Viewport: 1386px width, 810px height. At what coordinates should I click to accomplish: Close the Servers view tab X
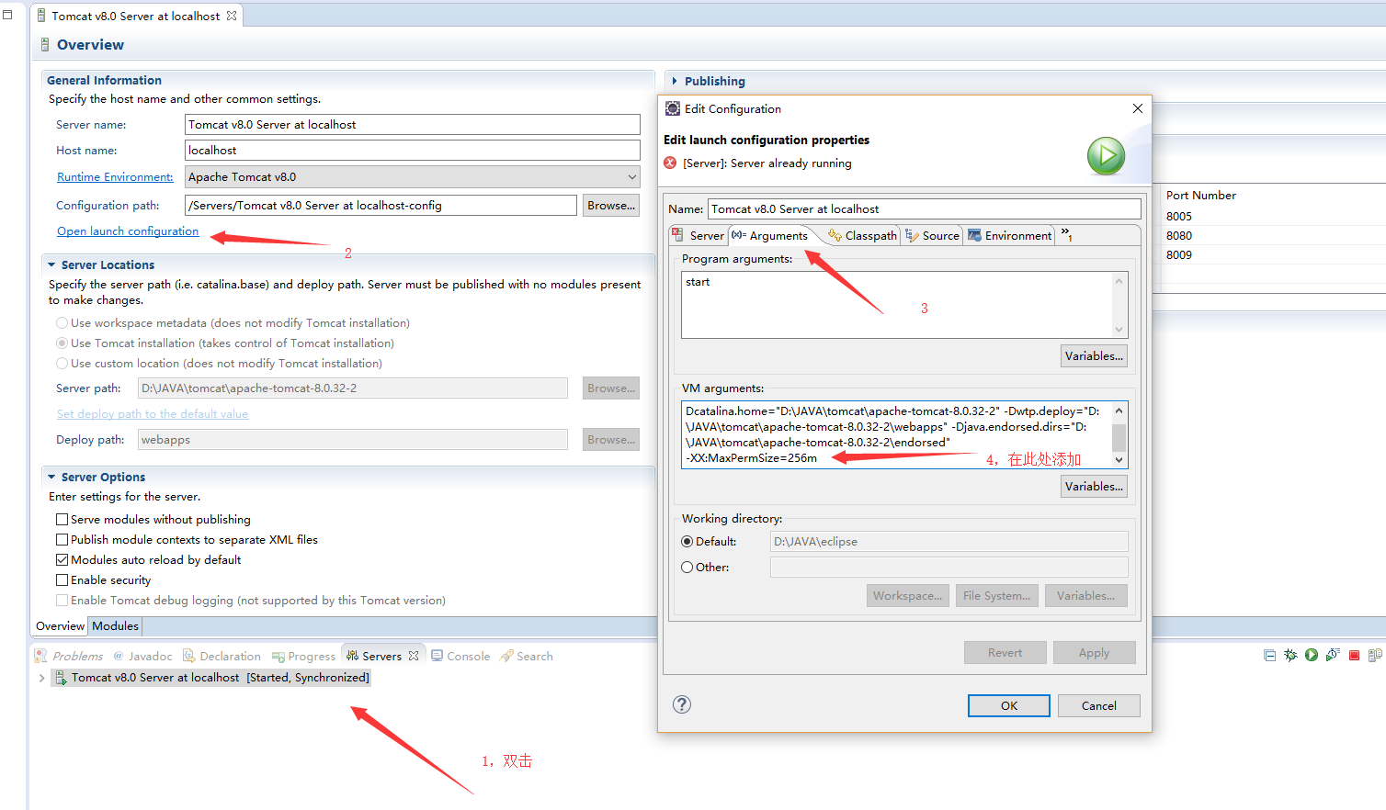click(414, 656)
